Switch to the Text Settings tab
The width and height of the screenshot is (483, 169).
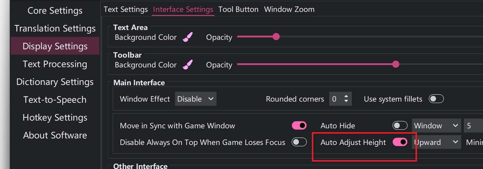[x=126, y=10]
